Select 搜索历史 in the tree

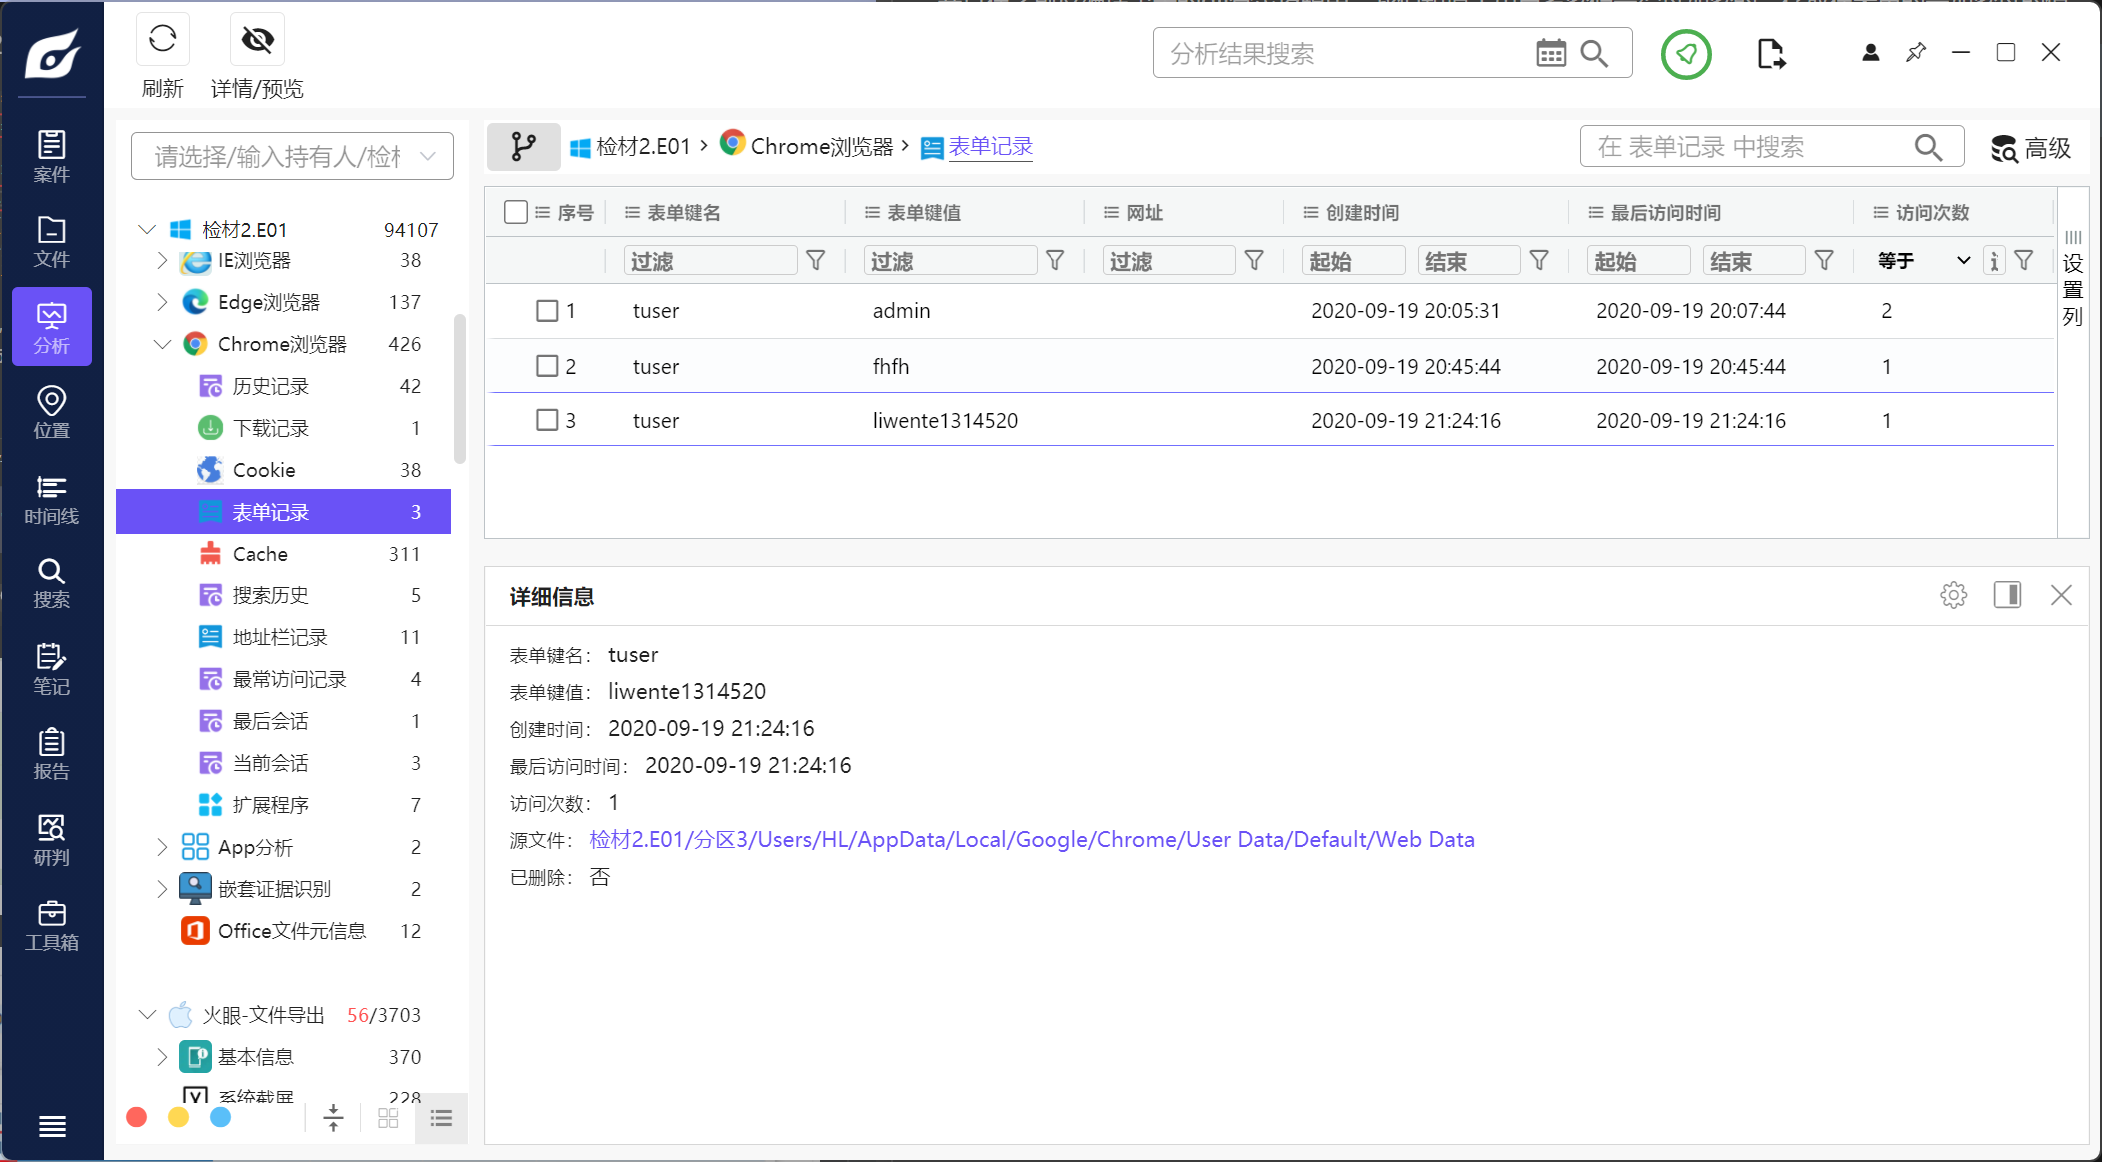(270, 595)
